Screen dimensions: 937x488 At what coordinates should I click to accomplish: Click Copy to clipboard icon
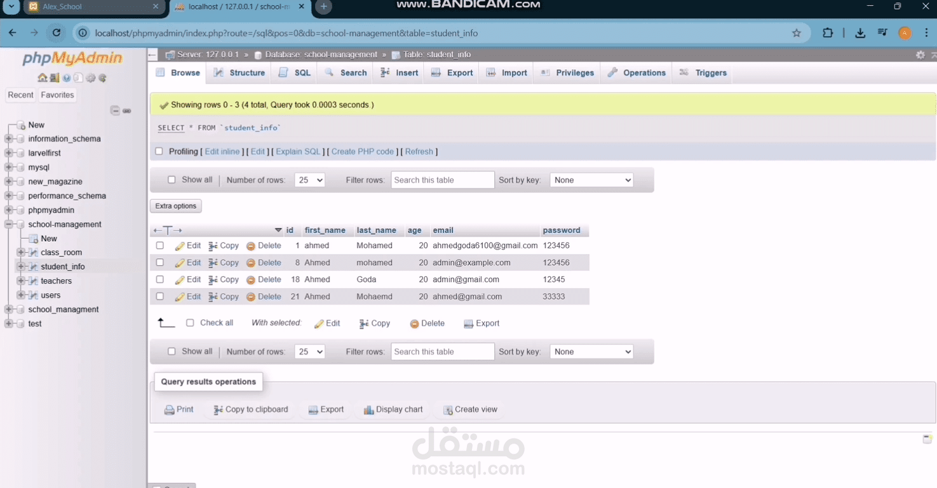218,410
